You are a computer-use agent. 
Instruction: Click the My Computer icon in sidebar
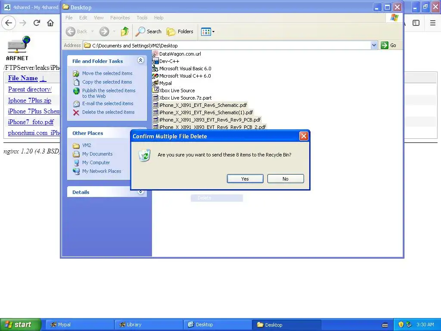pyautogui.click(x=76, y=162)
